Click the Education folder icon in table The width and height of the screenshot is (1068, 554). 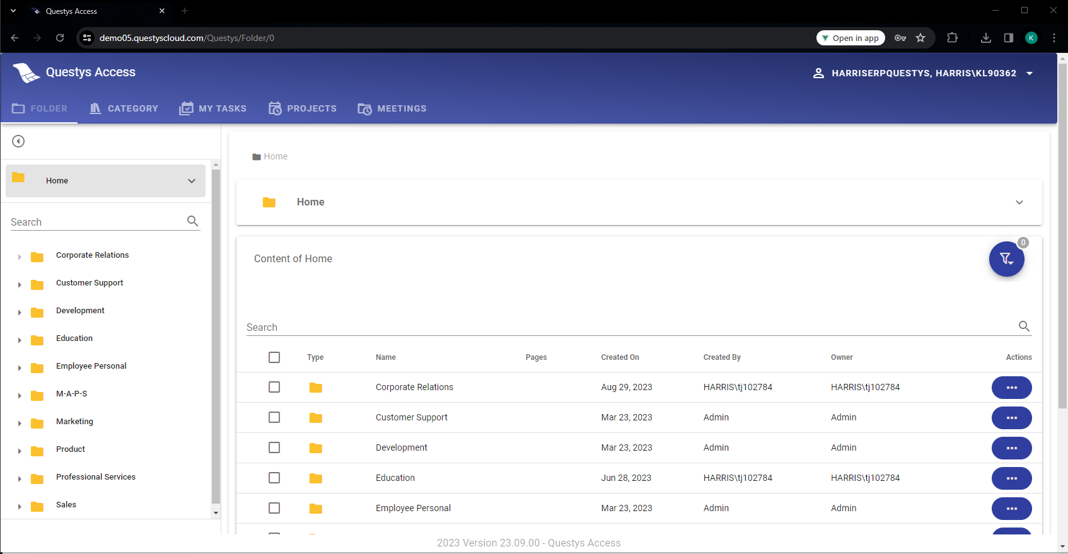(x=316, y=478)
